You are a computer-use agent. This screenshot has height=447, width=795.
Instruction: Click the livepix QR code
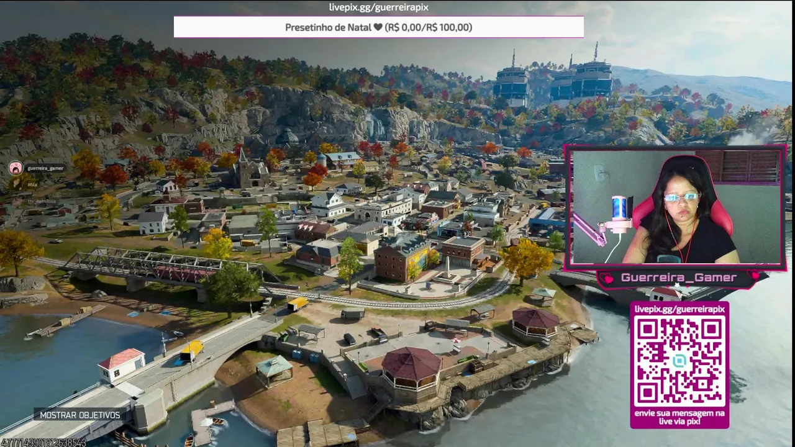679,361
